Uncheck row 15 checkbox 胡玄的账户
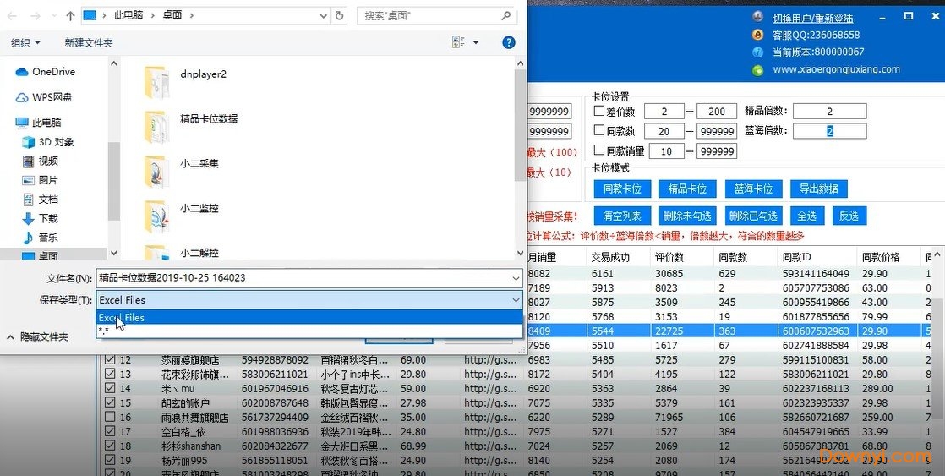 (x=110, y=402)
